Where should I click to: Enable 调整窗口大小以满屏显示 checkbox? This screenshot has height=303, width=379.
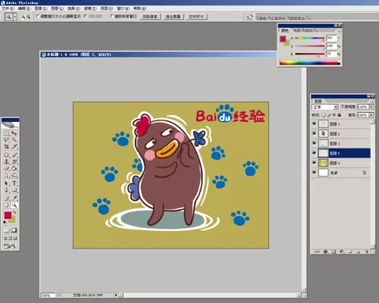[x=38, y=16]
